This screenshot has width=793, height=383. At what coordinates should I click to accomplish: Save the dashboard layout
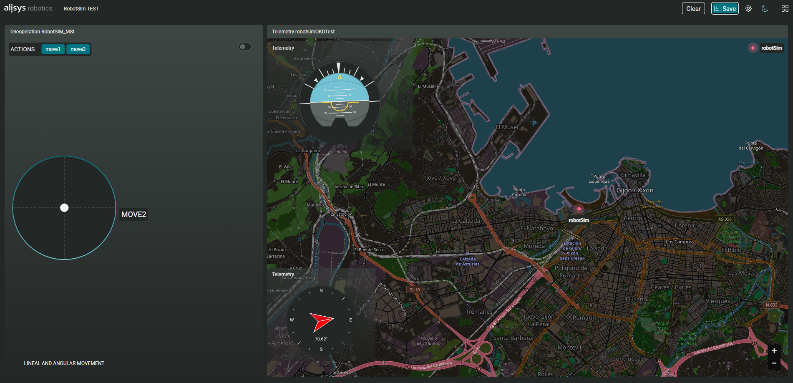(725, 8)
